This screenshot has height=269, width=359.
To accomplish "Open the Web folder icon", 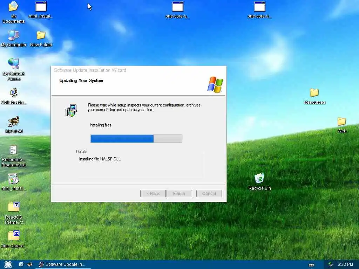I will [342, 125].
